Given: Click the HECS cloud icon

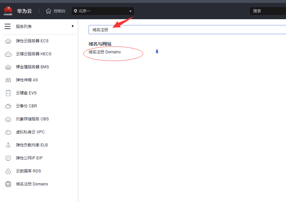Looking at the screenshot, I should [x=8, y=54].
